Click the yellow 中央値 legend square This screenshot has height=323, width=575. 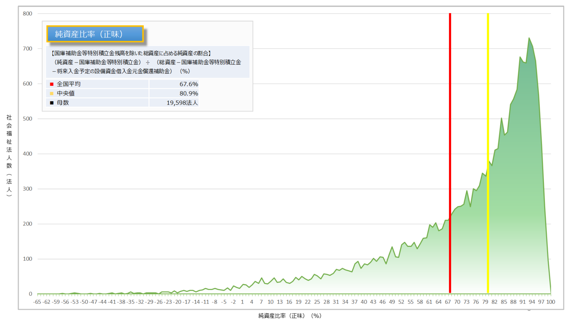click(52, 94)
